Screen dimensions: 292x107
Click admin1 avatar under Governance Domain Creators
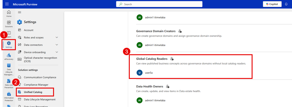coord(139,45)
